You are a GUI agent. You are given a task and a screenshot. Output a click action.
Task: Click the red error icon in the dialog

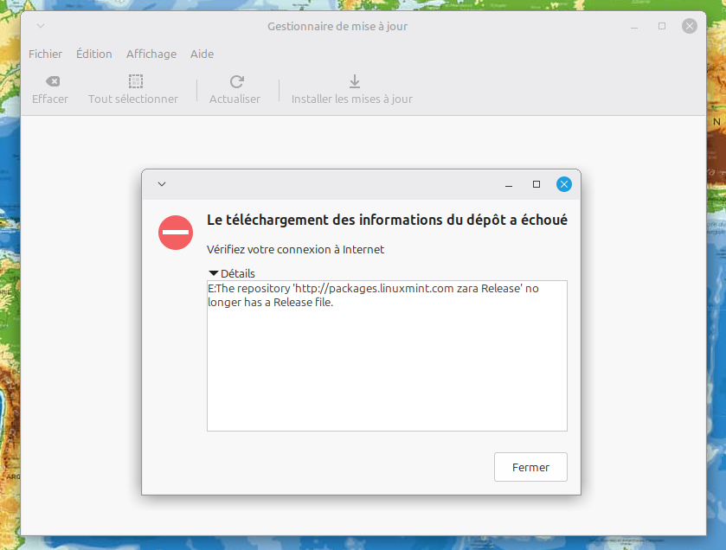[x=176, y=233]
